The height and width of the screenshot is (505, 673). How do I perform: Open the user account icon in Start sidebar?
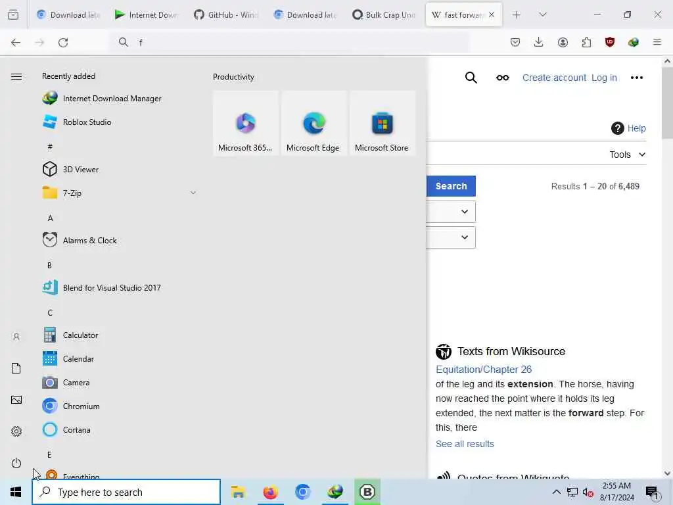[x=16, y=337]
